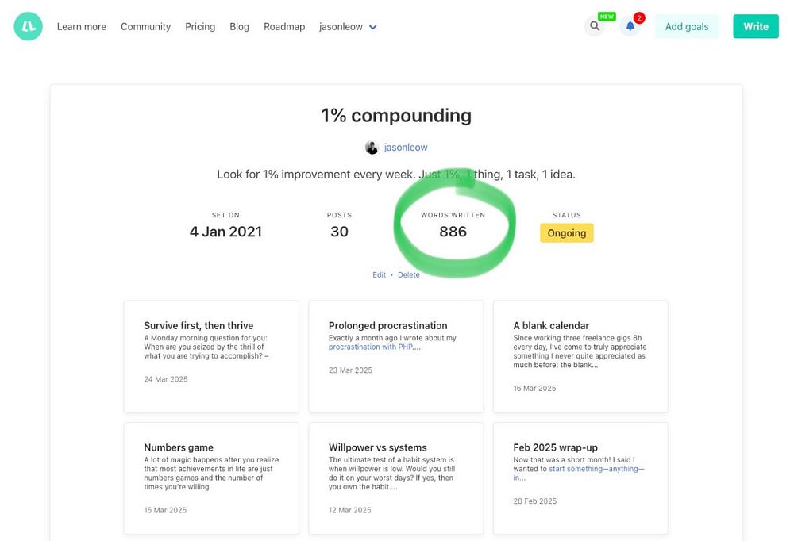Open jasonleow's profile link below title
This screenshot has height=541, width=794.
point(406,148)
